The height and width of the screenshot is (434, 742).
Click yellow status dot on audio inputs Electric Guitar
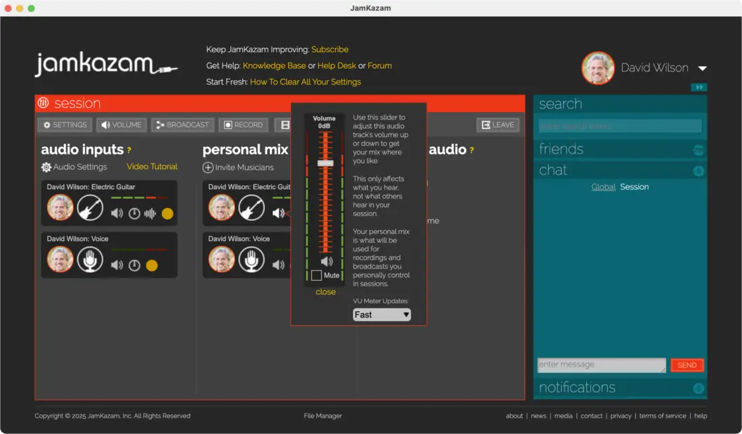167,214
